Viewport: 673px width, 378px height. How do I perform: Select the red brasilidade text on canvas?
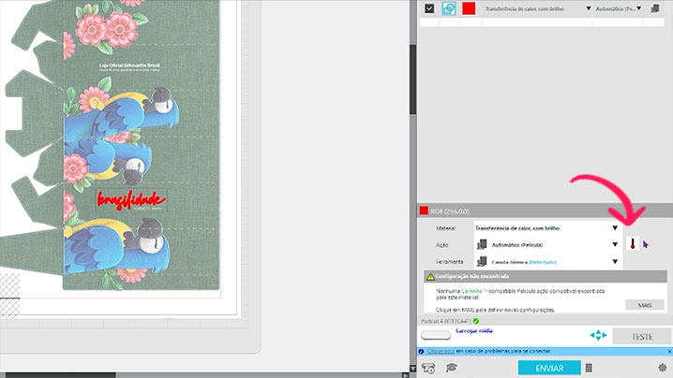(x=131, y=199)
